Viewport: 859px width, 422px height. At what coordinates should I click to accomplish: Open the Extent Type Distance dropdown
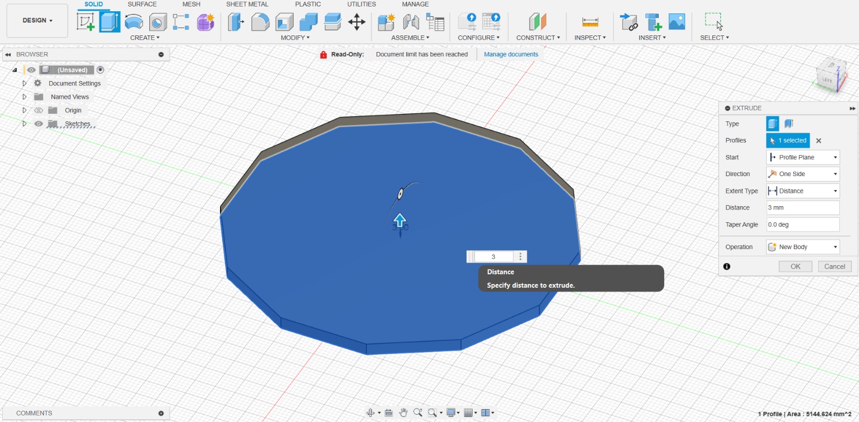point(803,191)
